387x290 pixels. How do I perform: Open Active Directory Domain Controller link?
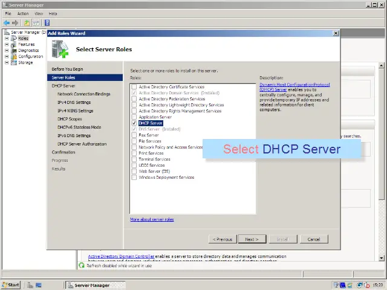click(121, 256)
